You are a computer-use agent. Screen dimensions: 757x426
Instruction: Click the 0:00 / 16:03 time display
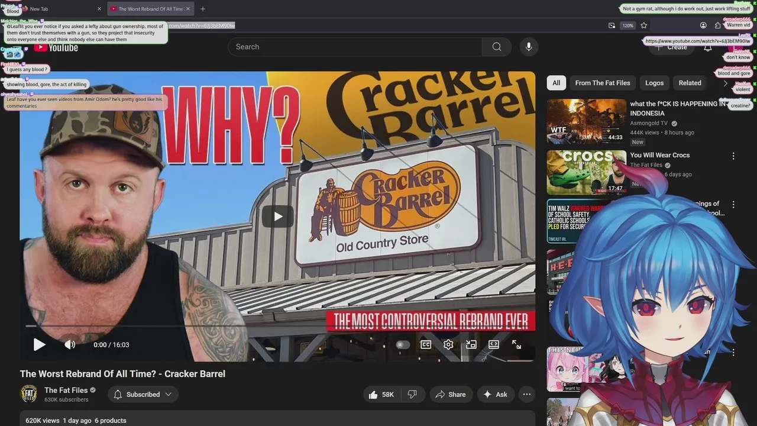[111, 344]
